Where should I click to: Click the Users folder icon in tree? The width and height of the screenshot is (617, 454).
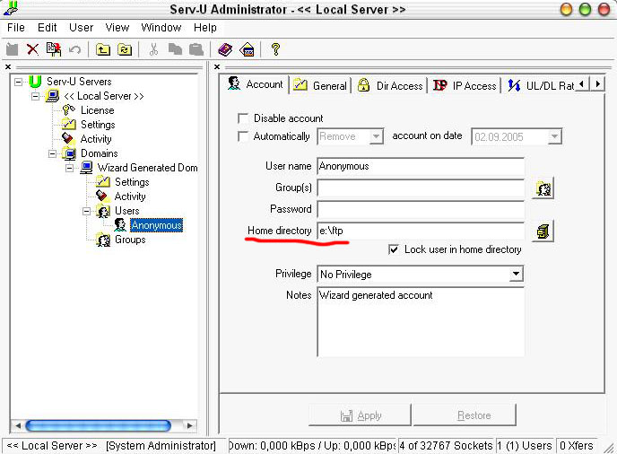[x=103, y=211]
